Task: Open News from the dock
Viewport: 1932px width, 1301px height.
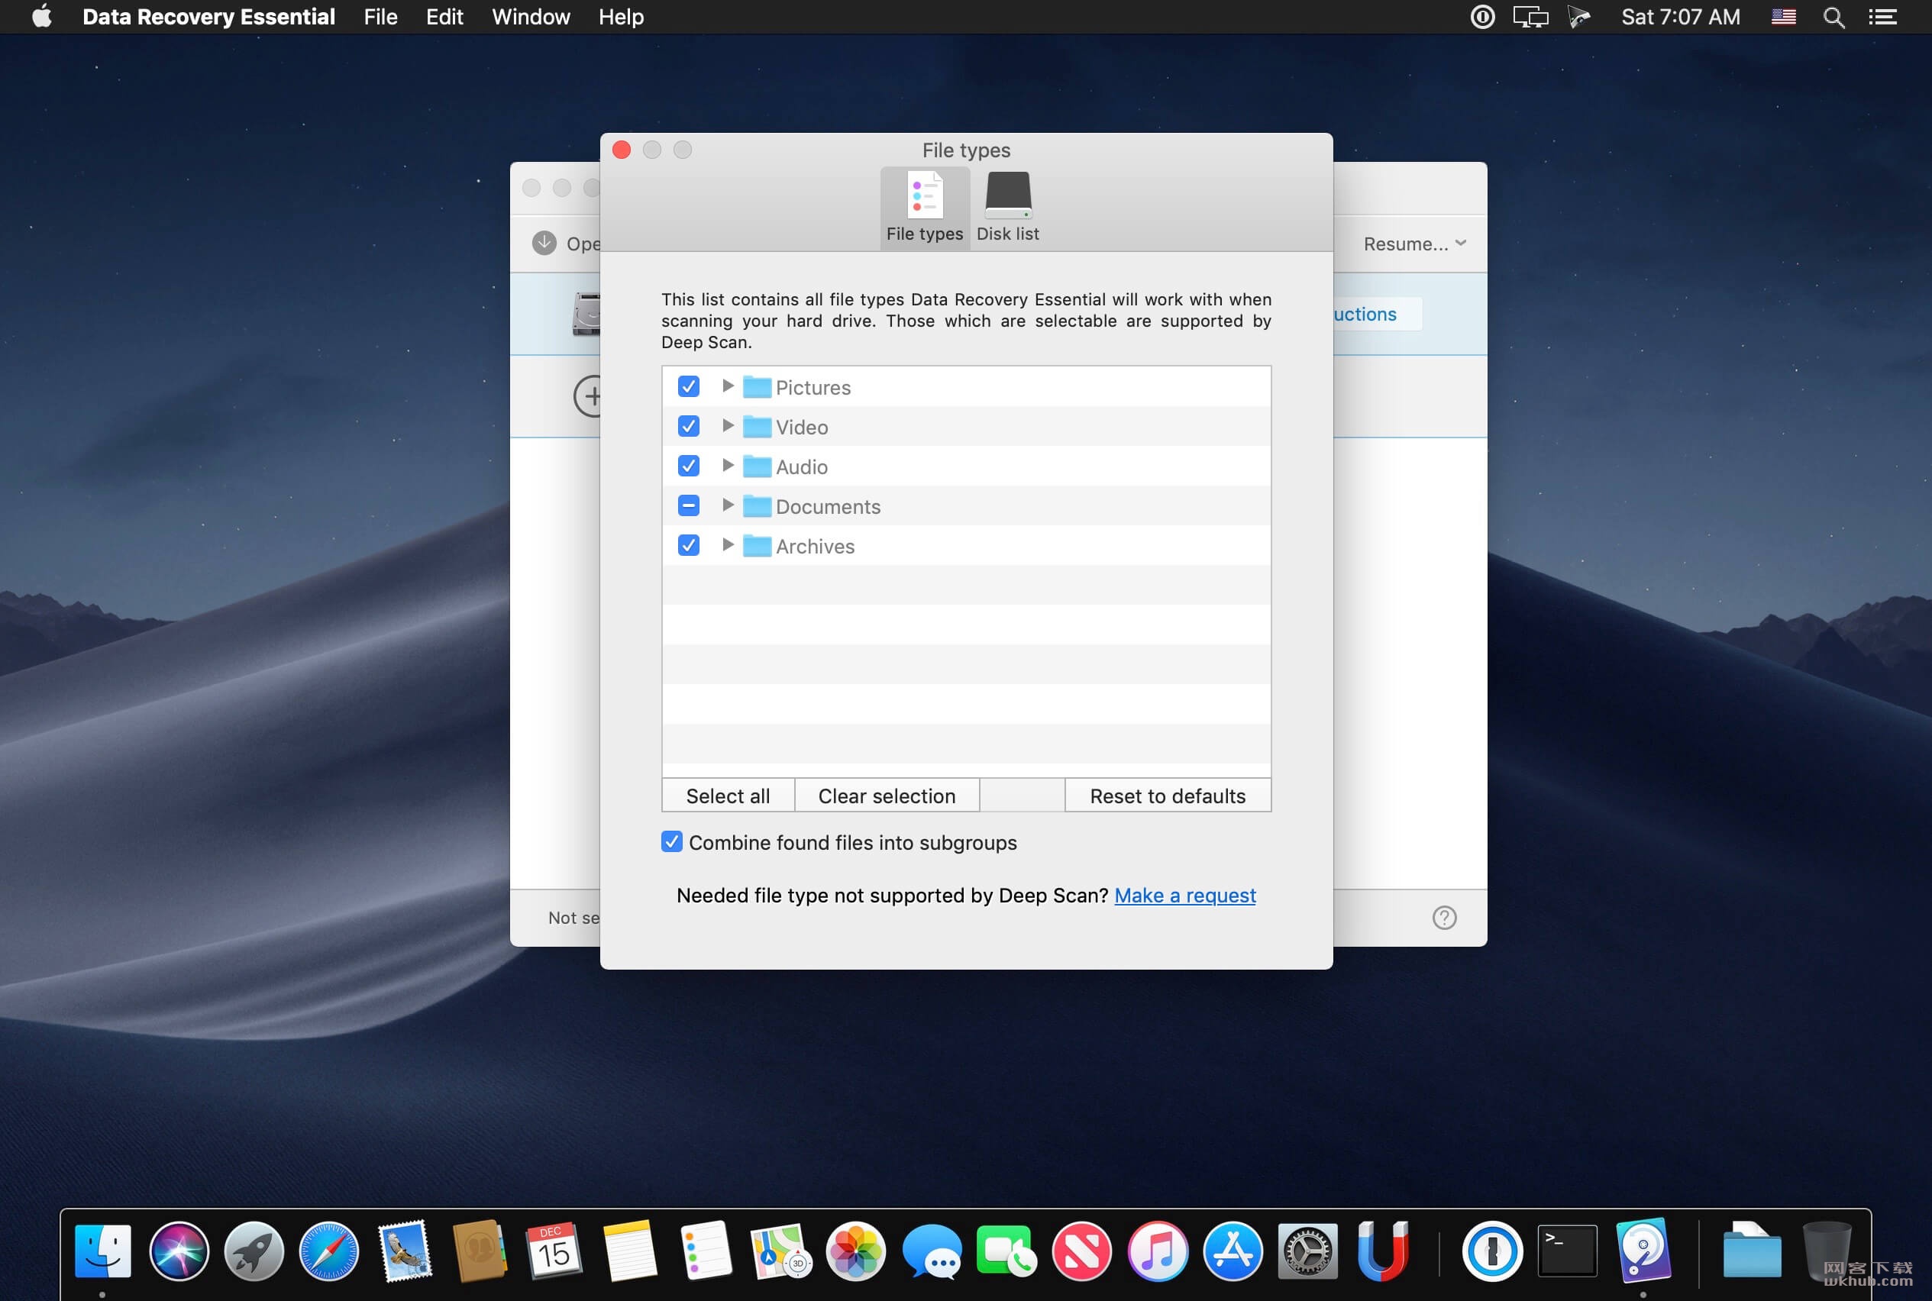Action: (x=1081, y=1251)
